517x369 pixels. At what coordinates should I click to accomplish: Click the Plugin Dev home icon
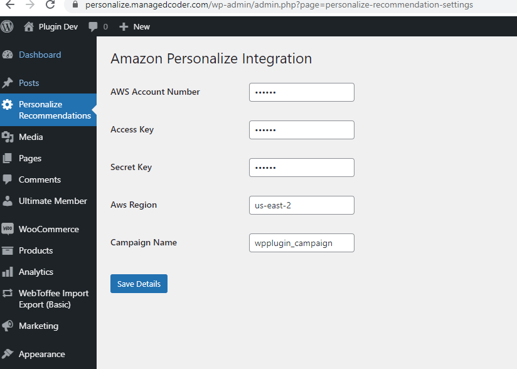pos(28,26)
